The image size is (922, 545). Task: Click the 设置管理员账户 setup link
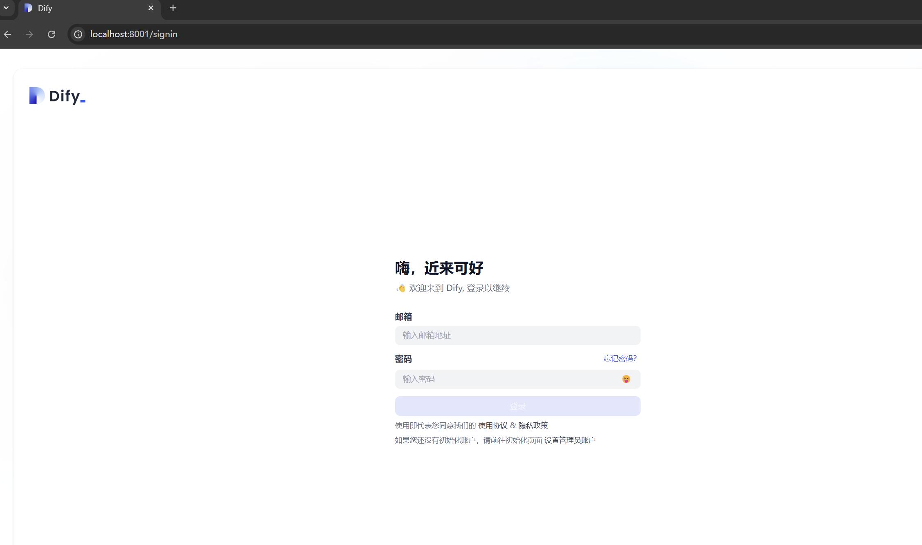point(570,440)
